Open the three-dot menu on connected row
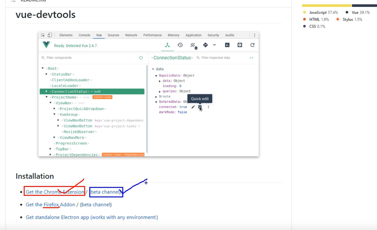 (x=208, y=107)
